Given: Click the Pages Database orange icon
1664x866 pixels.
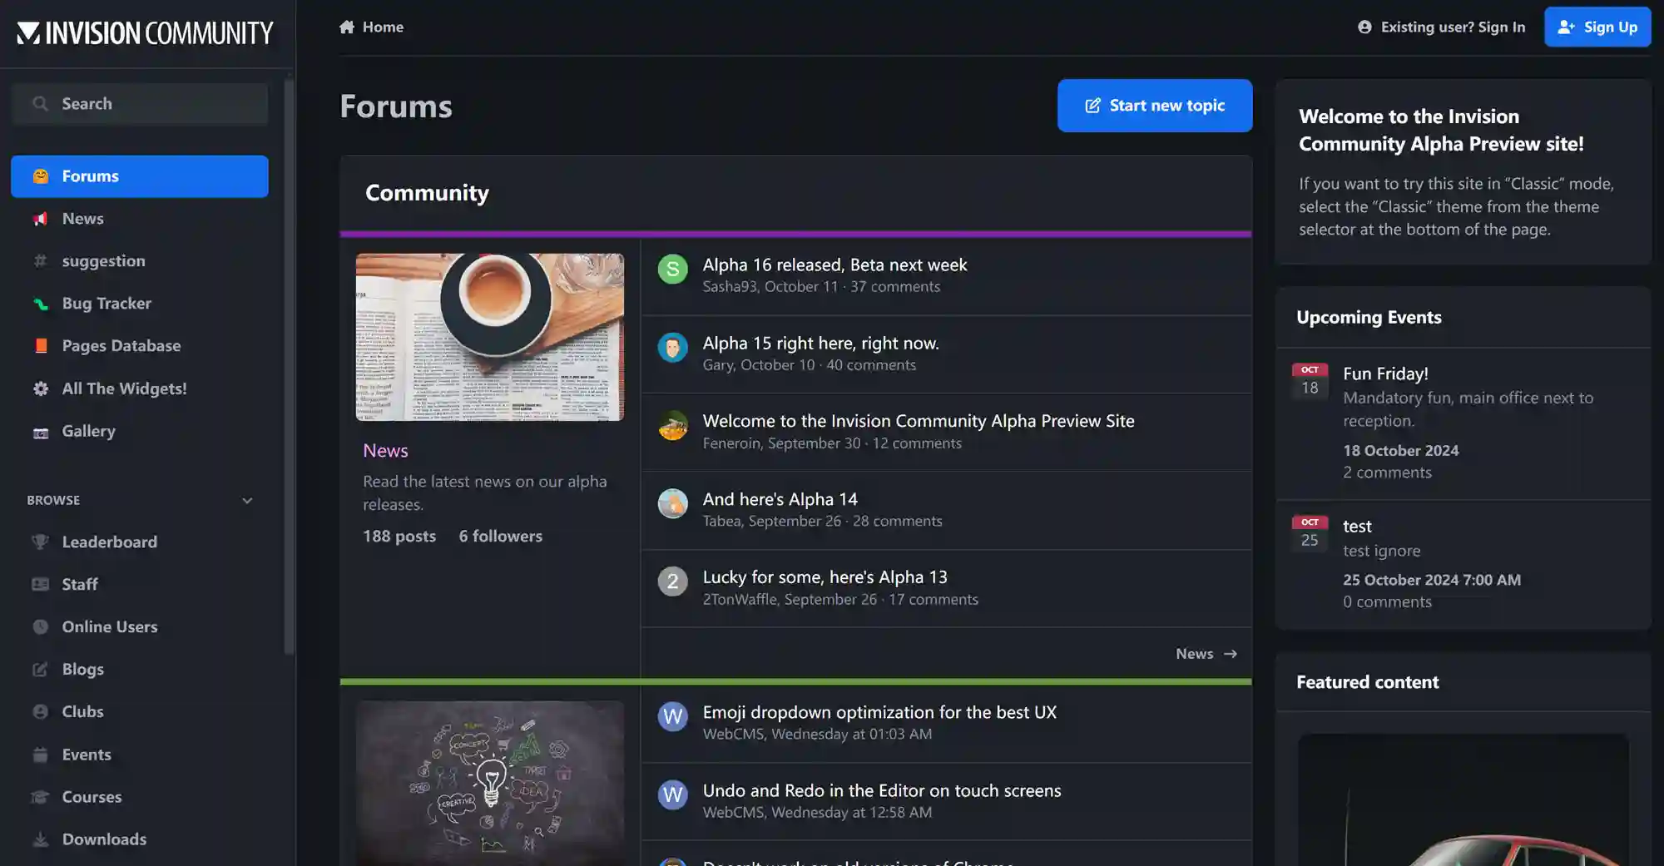Looking at the screenshot, I should tap(40, 346).
